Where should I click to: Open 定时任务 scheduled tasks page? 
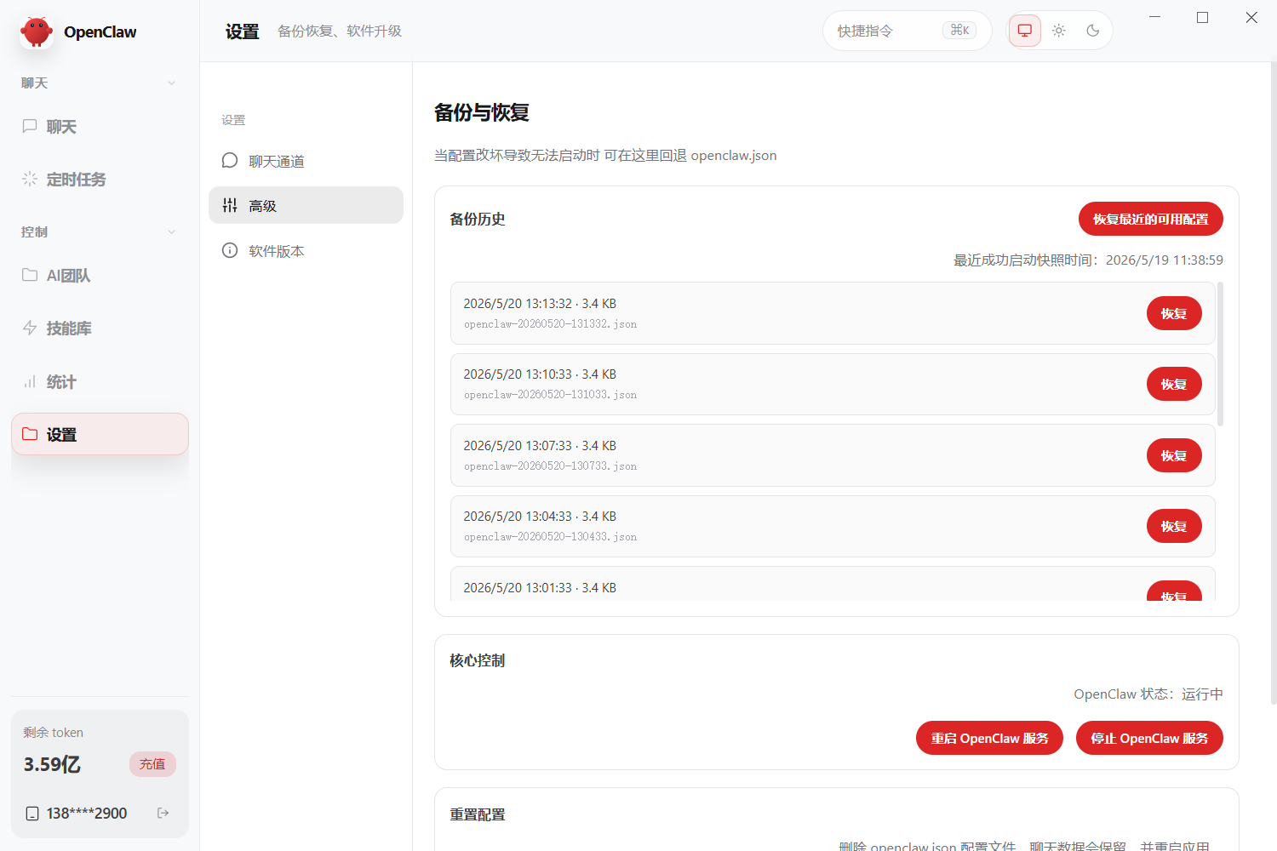coord(100,180)
